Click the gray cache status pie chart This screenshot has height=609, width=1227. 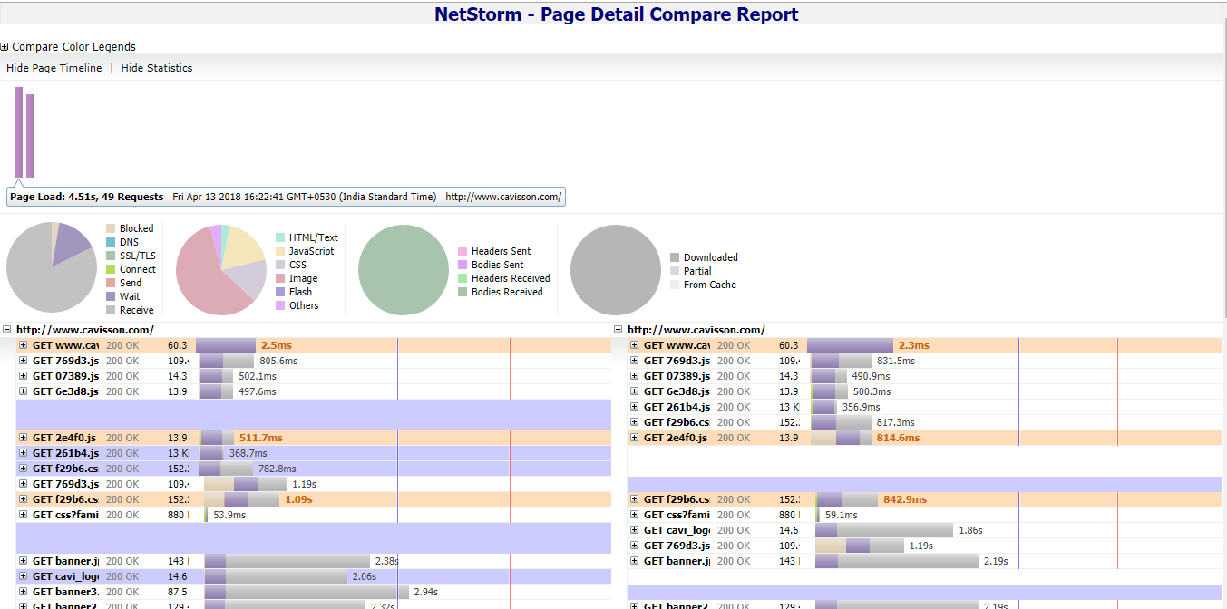point(616,269)
